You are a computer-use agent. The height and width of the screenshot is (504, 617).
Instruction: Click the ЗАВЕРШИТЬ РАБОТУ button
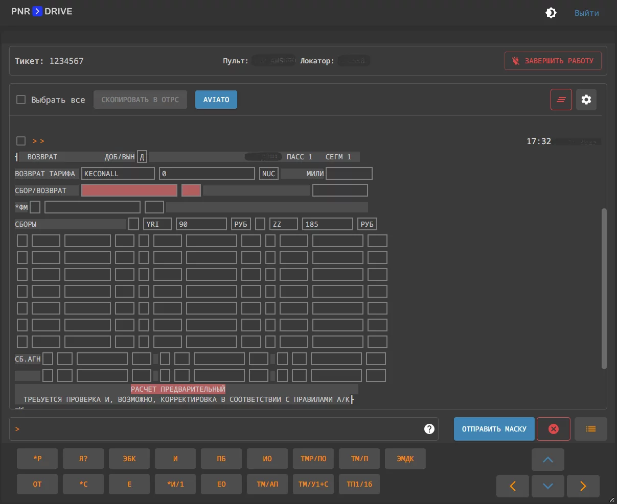[x=553, y=61]
